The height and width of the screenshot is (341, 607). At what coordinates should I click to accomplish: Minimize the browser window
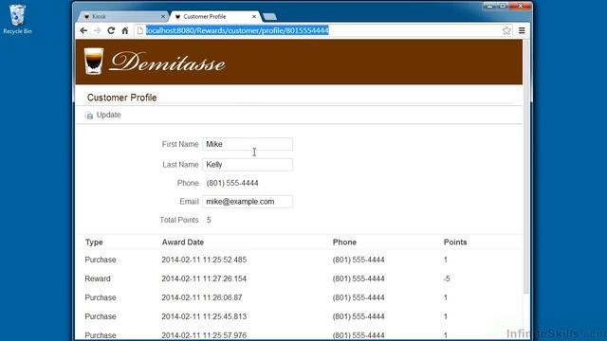click(x=489, y=6)
